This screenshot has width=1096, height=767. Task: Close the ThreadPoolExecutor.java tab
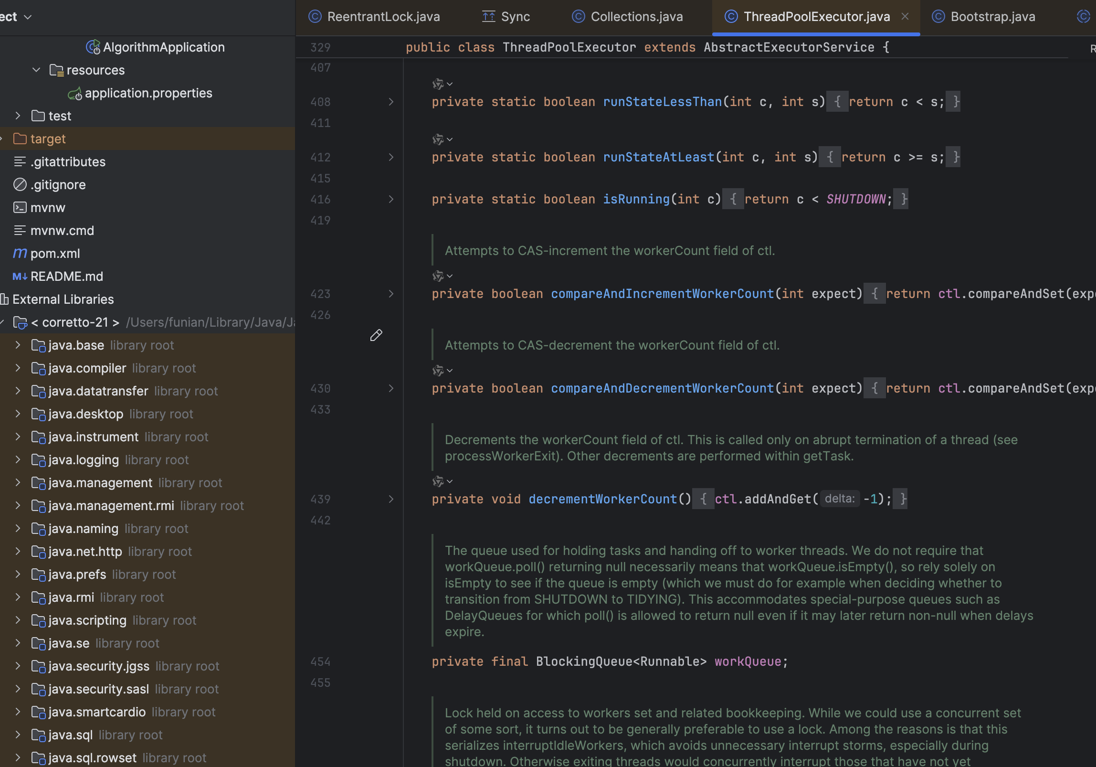905,17
